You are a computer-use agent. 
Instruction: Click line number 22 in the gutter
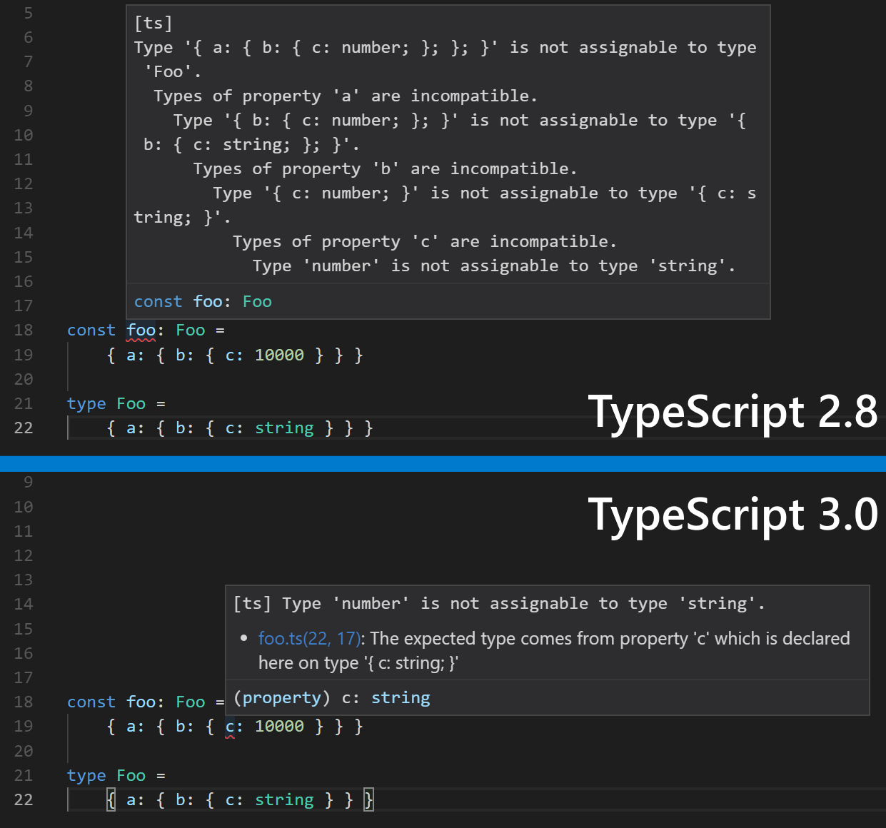[23, 428]
